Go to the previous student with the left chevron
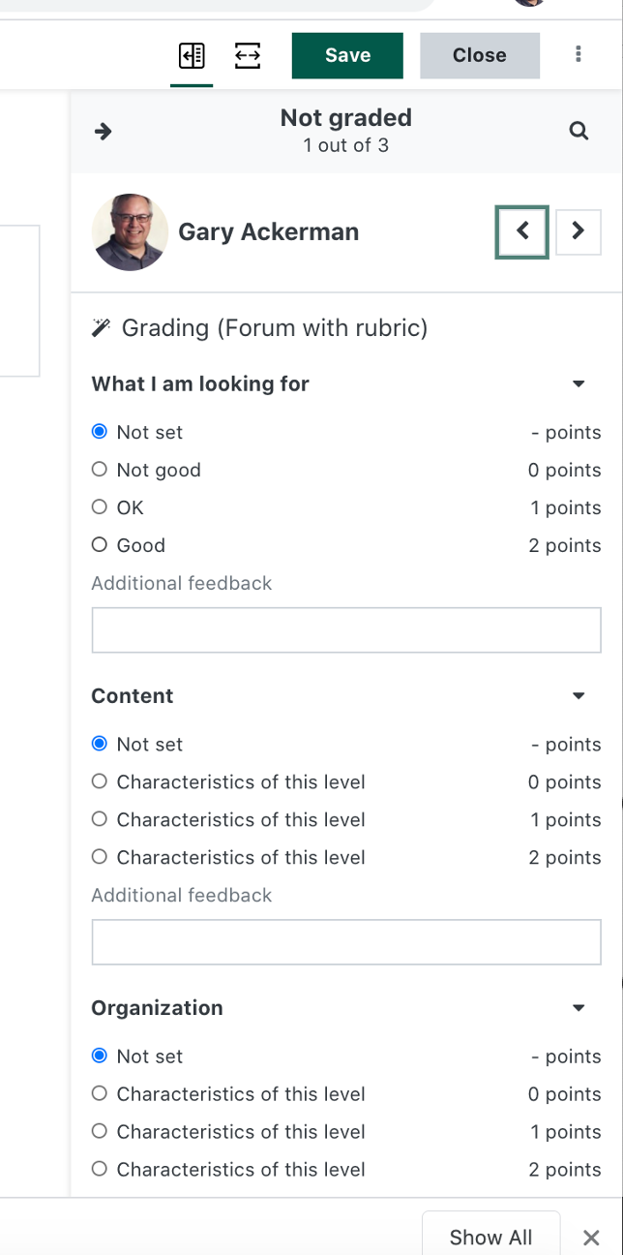Viewport: 623px width, 1255px height. point(521,231)
